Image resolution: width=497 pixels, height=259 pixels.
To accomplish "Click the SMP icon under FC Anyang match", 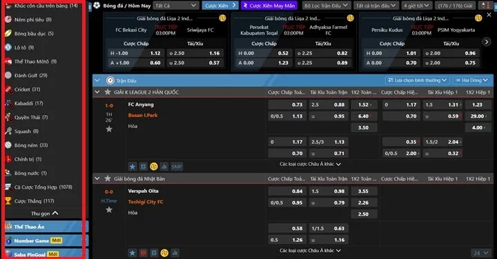I will point(177,166).
